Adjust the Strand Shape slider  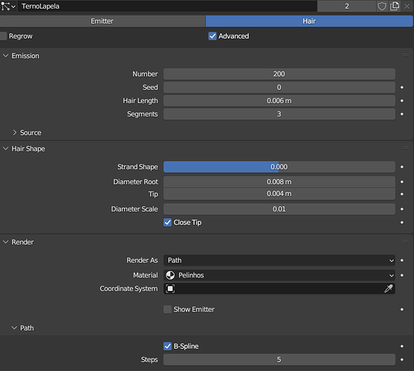coord(279,167)
